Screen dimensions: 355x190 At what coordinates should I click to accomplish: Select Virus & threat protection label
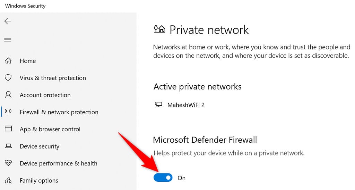pyautogui.click(x=53, y=78)
